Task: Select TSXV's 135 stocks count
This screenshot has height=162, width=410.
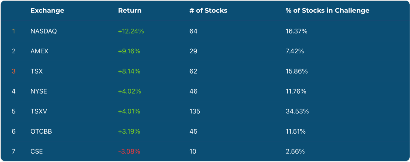Action: point(194,111)
